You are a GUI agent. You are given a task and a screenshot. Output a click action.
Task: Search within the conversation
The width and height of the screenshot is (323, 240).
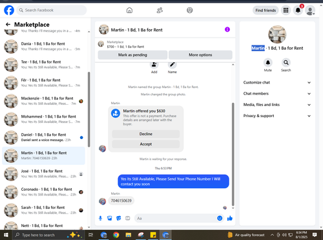tap(286, 63)
